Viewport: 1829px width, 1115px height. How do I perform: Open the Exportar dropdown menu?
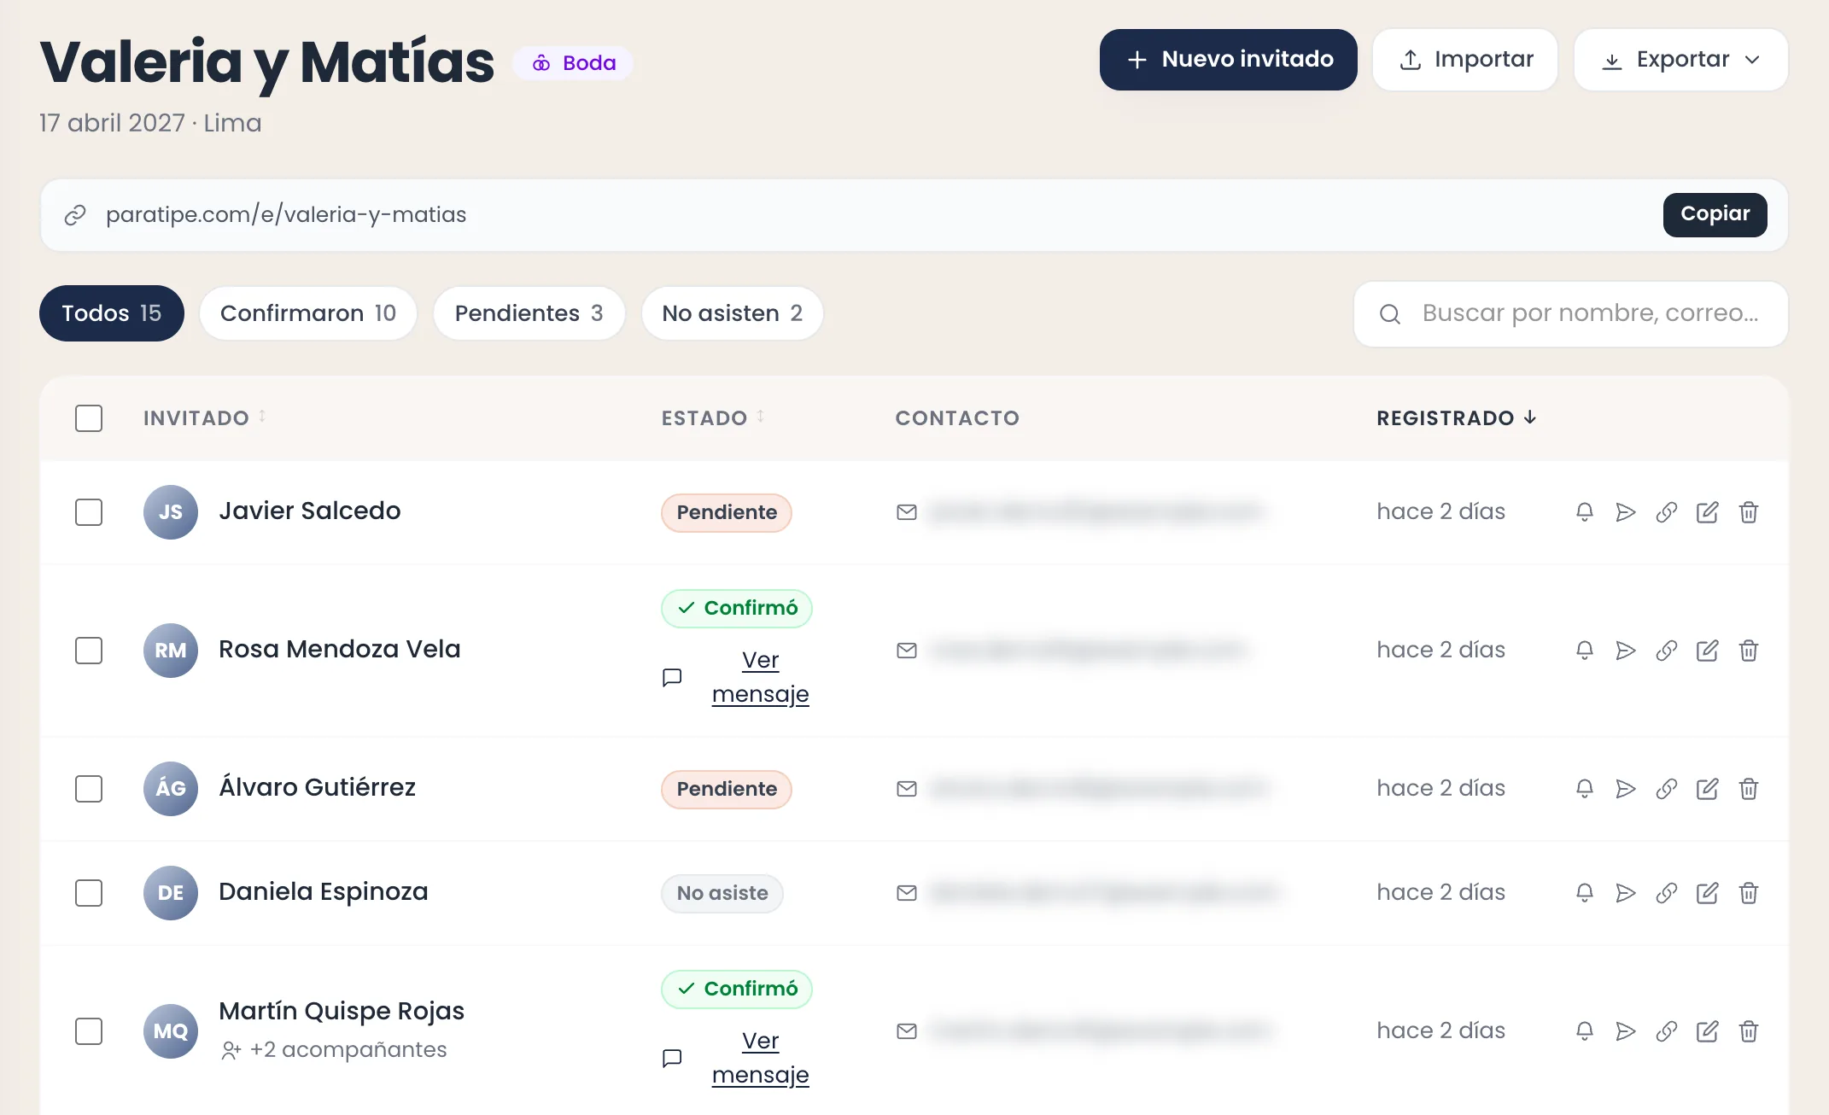pos(1680,60)
